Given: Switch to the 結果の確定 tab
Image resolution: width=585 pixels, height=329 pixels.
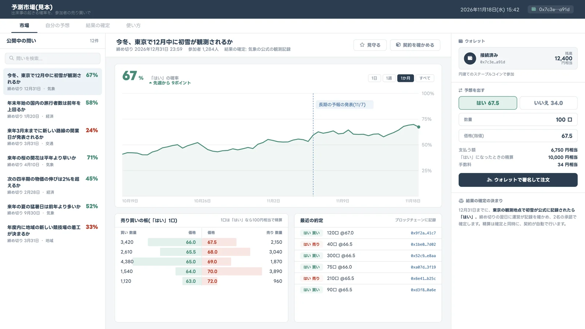Looking at the screenshot, I should coord(98,26).
